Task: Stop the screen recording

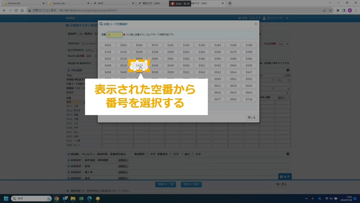Action: point(173,4)
